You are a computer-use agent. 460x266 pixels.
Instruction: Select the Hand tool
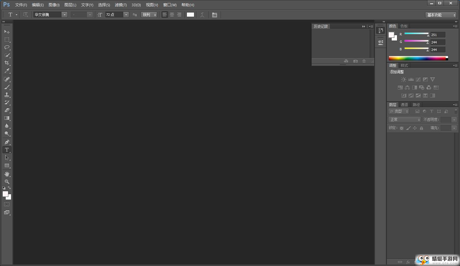pyautogui.click(x=7, y=174)
